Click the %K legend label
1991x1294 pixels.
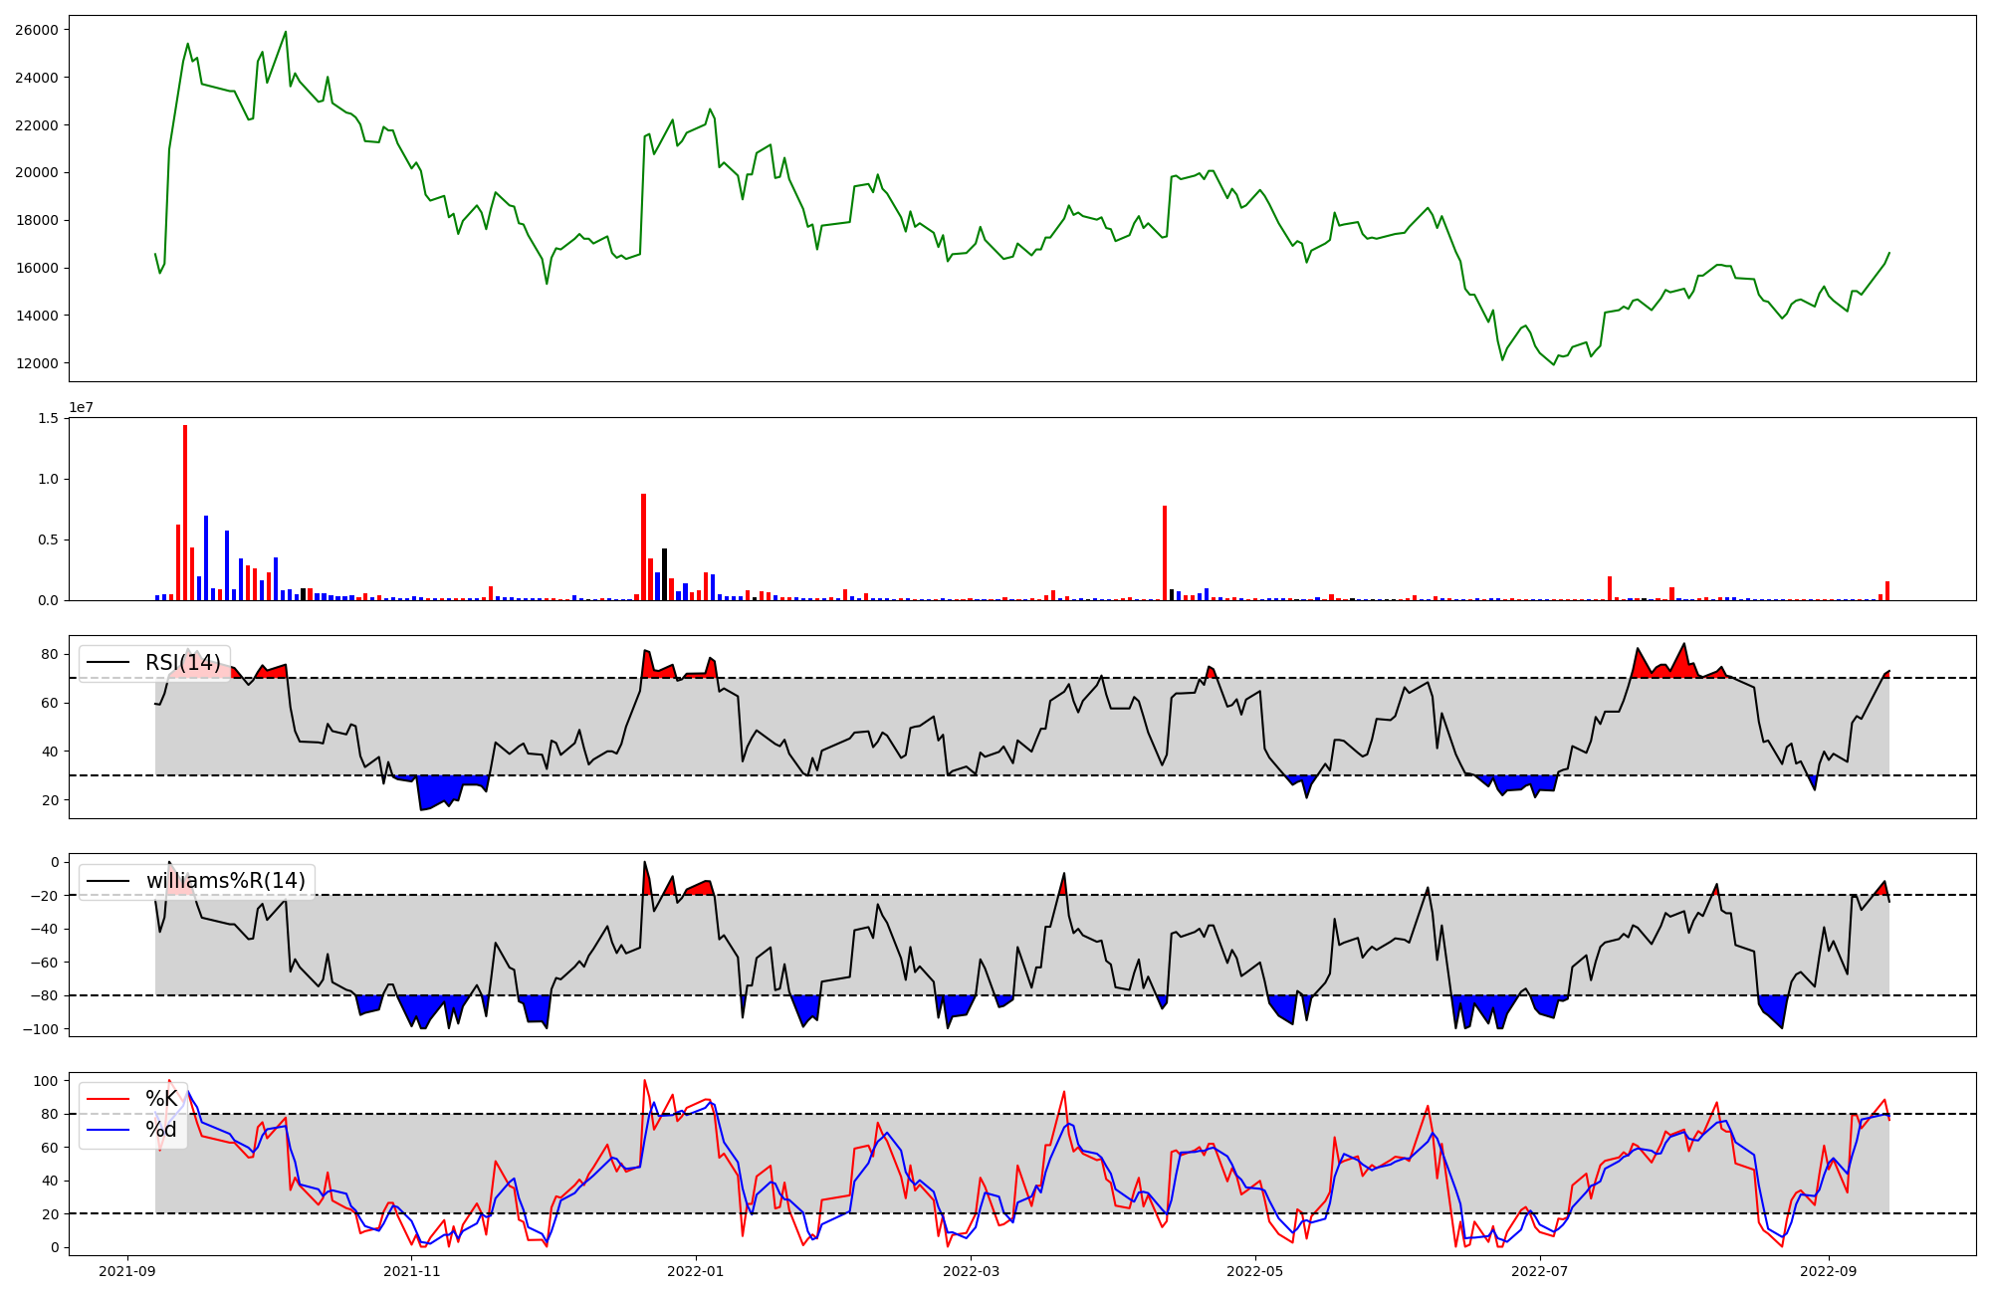point(161,1099)
